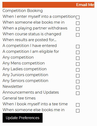Click the 'General tee times' section label
This screenshot has height=126, width=97.
19,98
